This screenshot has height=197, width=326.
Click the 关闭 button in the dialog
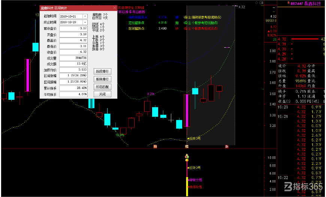tap(102, 94)
